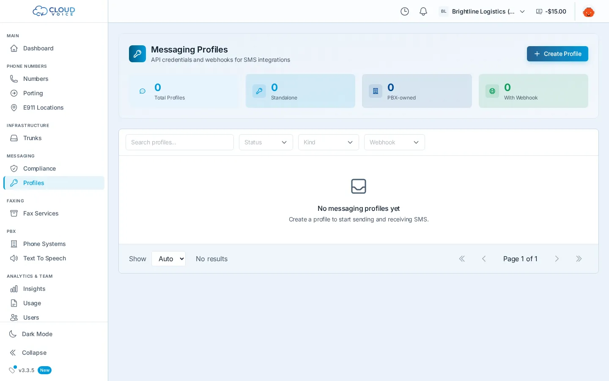
Task: Click the 'Page 1 of 1' text
Action: pyautogui.click(x=520, y=259)
